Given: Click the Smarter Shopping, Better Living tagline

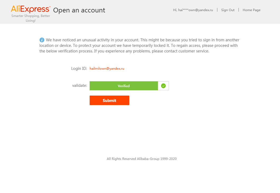Looking at the screenshot, I should 31,18.
